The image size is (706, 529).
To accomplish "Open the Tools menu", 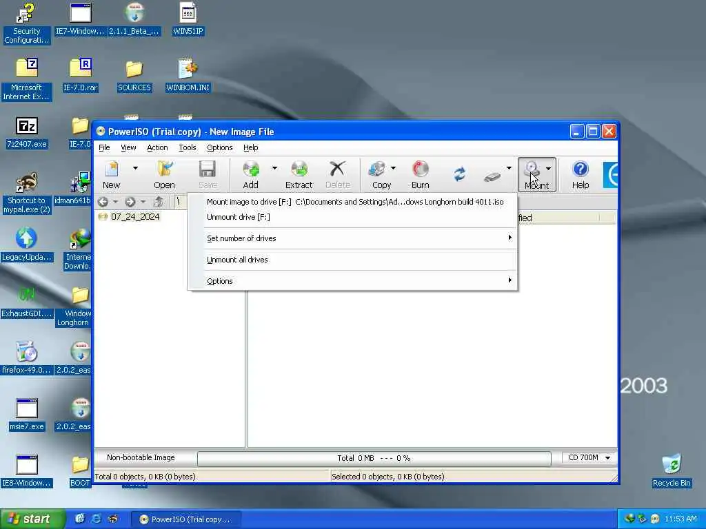I will (x=188, y=147).
